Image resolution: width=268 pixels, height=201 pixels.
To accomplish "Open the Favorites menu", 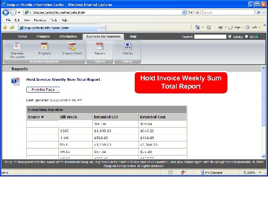I will (x=40, y=20).
